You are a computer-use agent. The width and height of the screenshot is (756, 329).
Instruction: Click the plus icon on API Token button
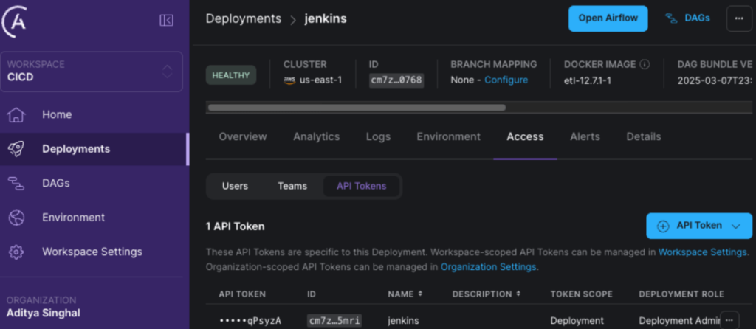(x=663, y=226)
